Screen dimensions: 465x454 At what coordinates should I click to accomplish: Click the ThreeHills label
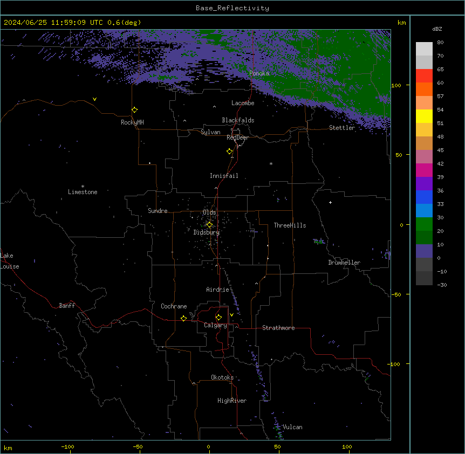coord(290,225)
